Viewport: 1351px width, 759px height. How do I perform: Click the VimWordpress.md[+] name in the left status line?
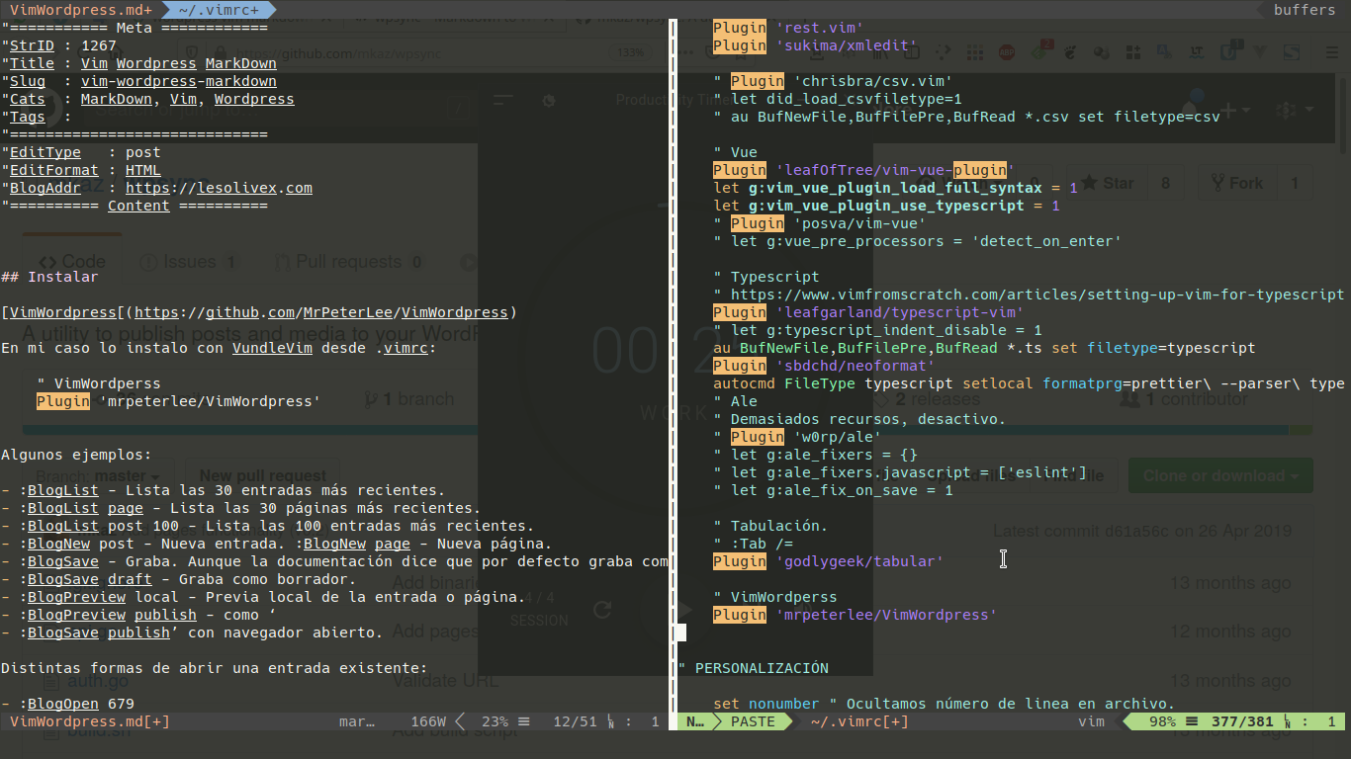90,721
